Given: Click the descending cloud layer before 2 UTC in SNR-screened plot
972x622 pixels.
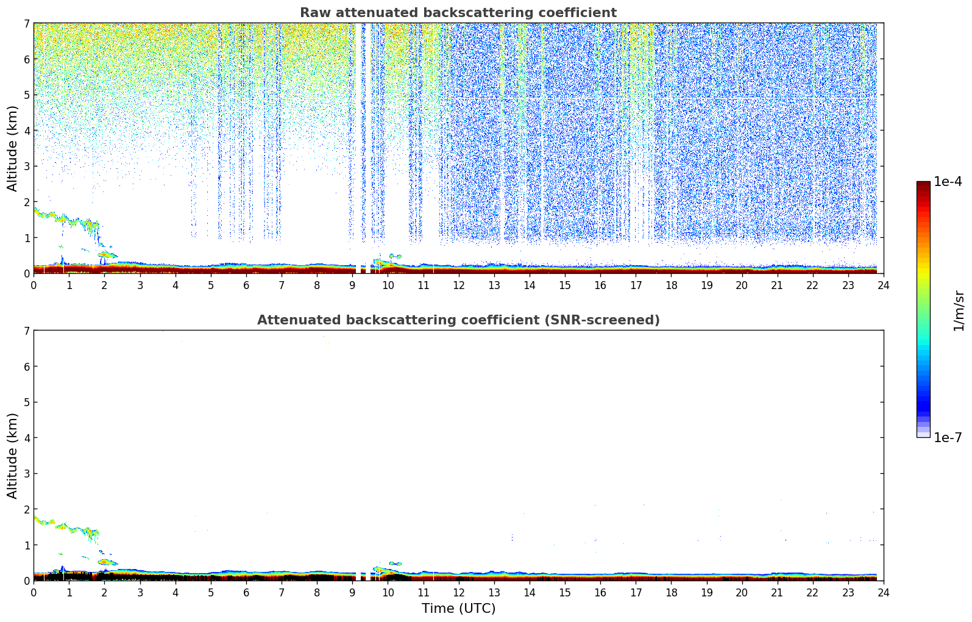Looking at the screenshot, I should [x=67, y=528].
